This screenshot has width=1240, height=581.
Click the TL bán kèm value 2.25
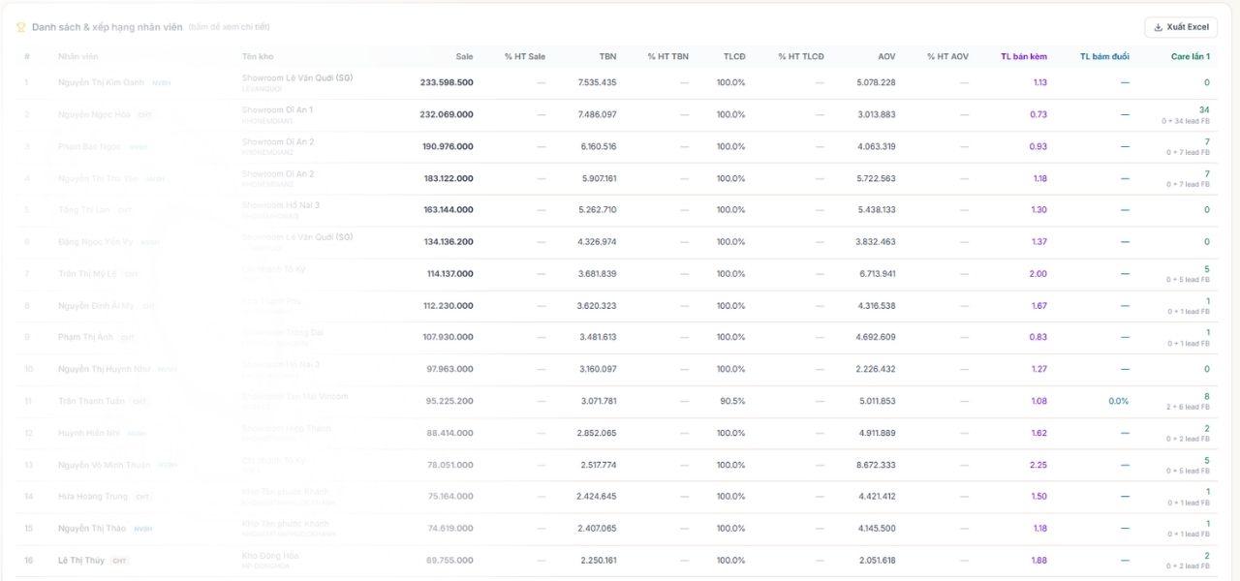coord(1038,465)
